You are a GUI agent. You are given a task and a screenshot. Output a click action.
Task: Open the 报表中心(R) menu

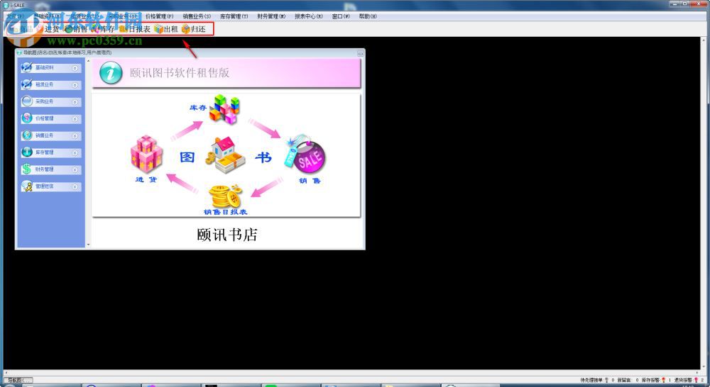pos(309,16)
